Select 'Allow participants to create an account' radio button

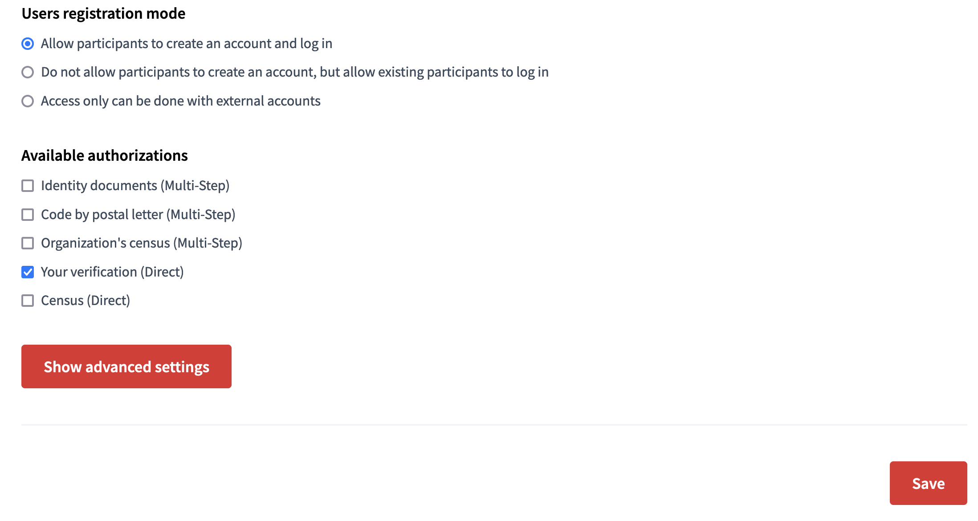click(x=28, y=44)
